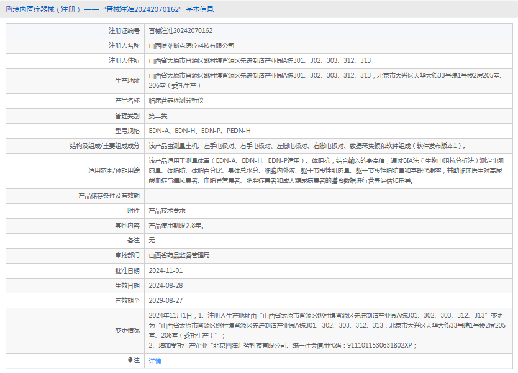Select the 变更情况 change description text

[x=327, y=330]
